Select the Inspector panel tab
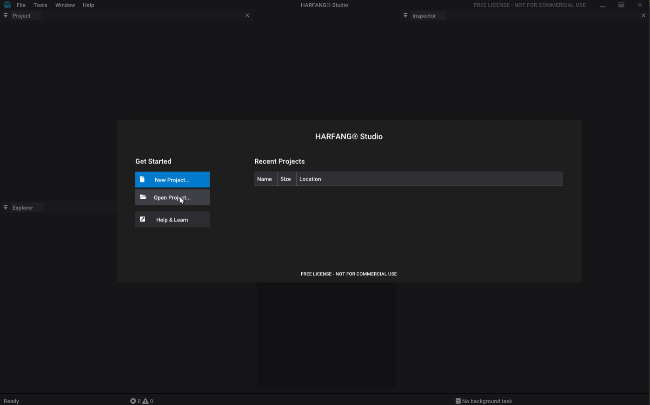Image resolution: width=650 pixels, height=405 pixels. point(424,16)
